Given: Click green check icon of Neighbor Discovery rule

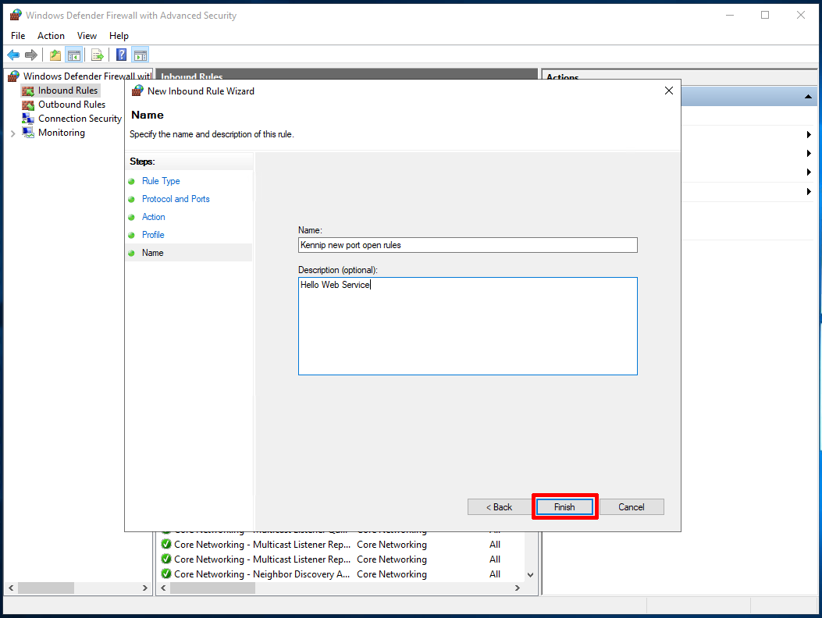Looking at the screenshot, I should 166,574.
